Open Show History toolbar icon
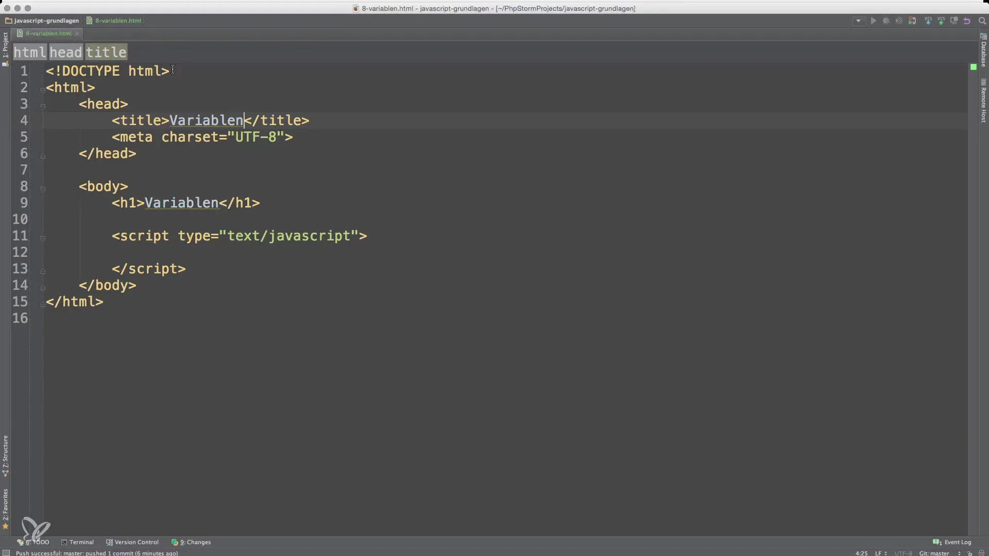This screenshot has width=989, height=556. [x=954, y=21]
